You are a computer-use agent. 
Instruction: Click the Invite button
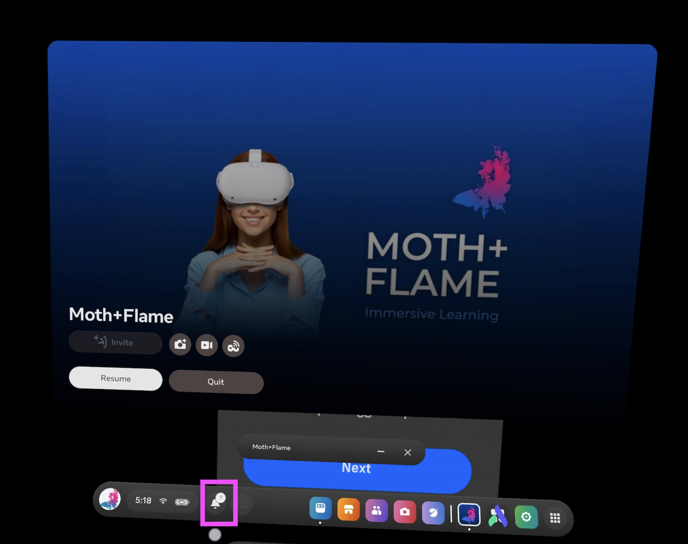[116, 342]
